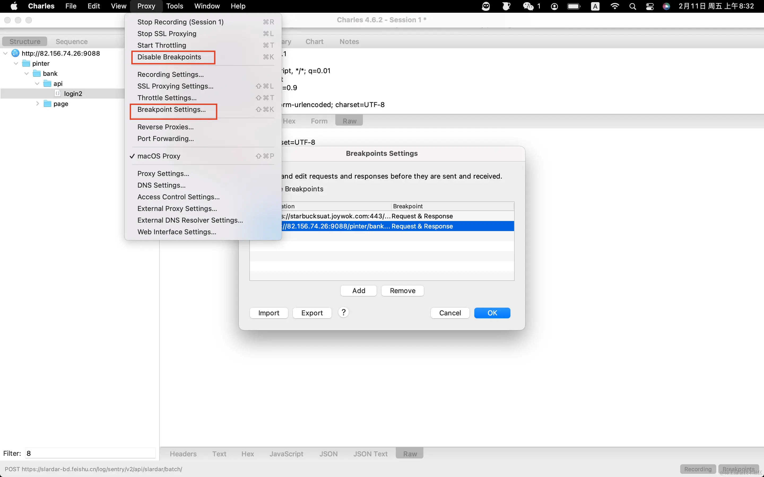Viewport: 764px width, 477px height.
Task: Toggle the macOS Proxy menu option
Action: 159,156
